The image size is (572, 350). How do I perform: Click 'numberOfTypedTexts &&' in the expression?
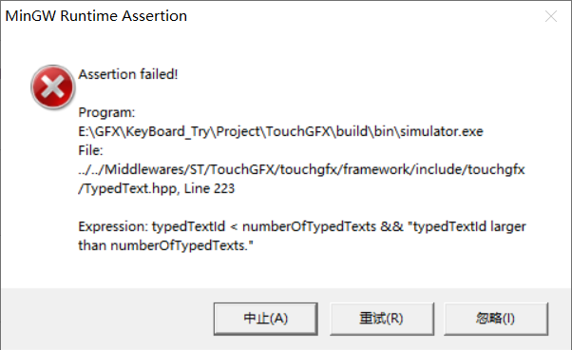click(323, 226)
